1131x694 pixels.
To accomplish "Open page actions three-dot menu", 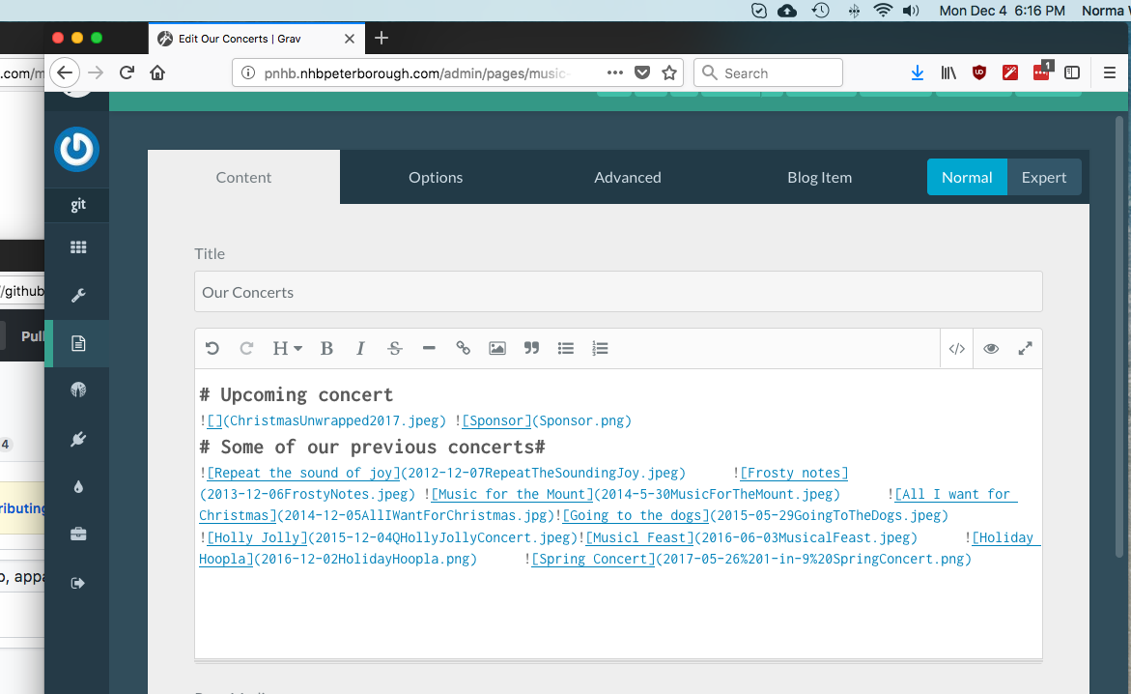I will 614,72.
